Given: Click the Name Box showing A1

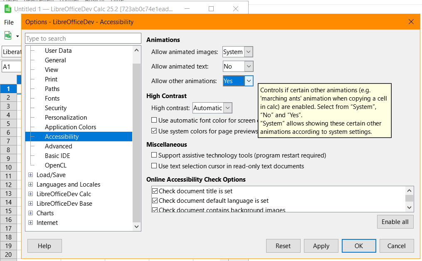Looking at the screenshot, I should click(x=11, y=66).
